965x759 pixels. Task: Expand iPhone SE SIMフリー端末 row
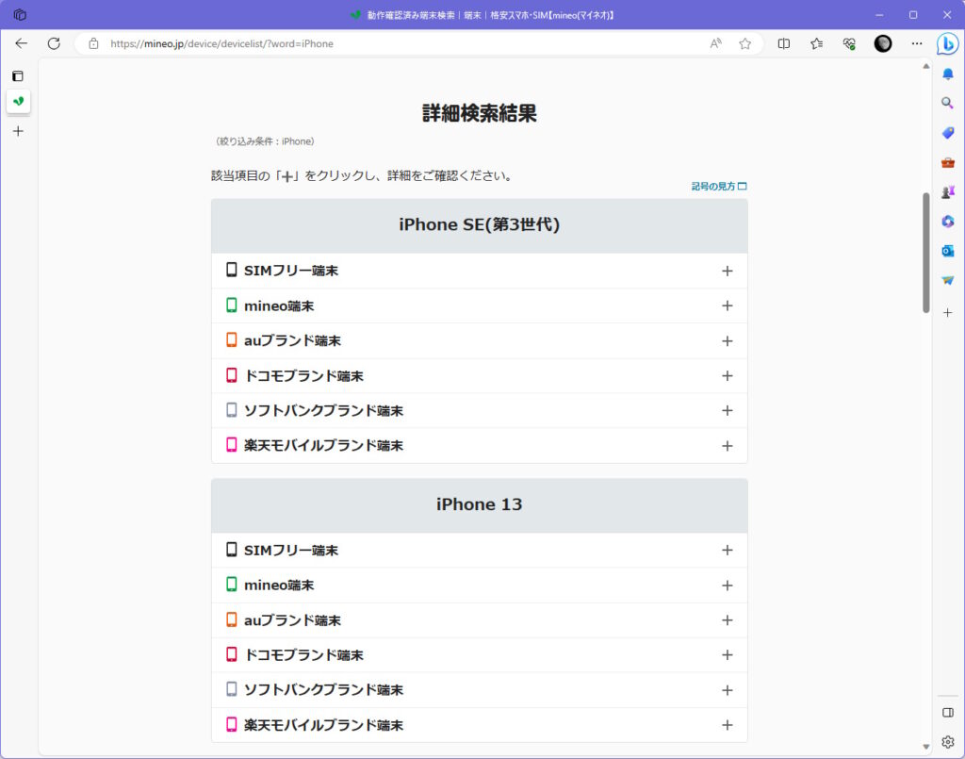click(x=480, y=271)
